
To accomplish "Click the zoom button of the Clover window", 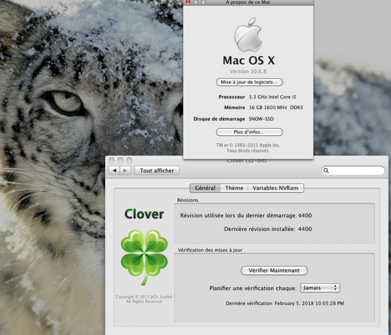I will (x=129, y=160).
